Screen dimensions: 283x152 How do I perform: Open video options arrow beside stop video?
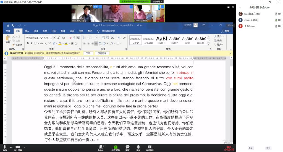click(24, 147)
